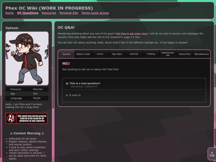The width and height of the screenshot is (216, 162).
Task: Click 'Feel free to ask away here!' link
Action: [x=132, y=34]
